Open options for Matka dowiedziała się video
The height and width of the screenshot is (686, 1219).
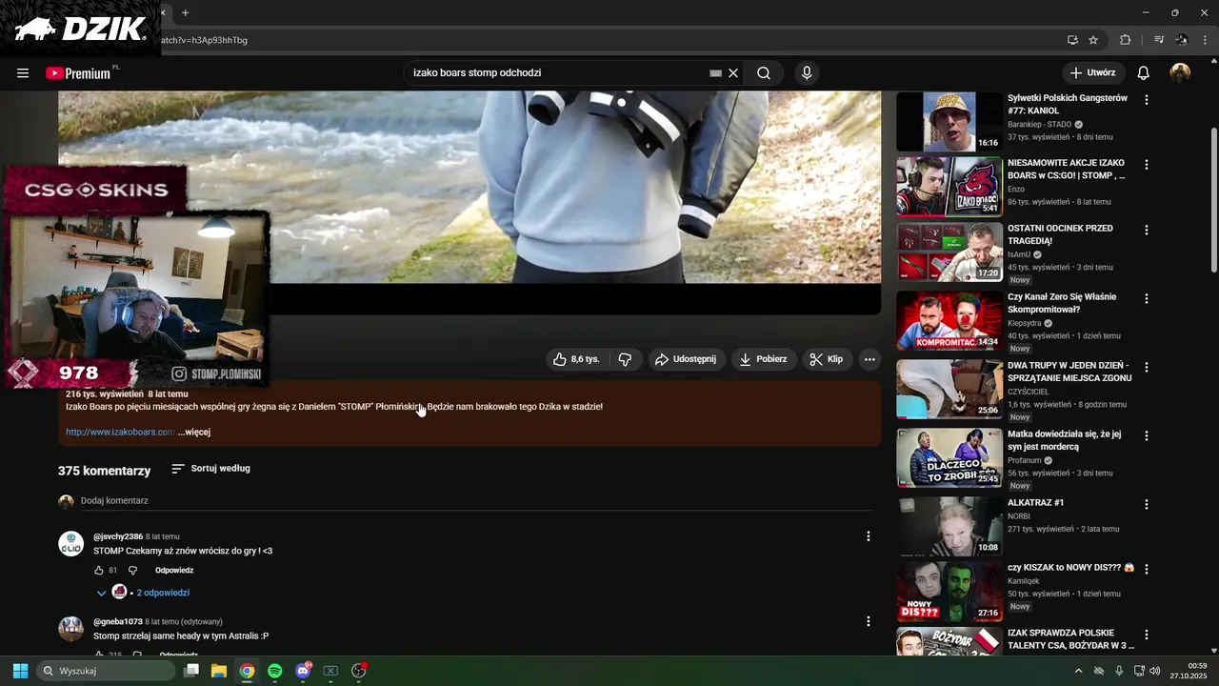(1147, 435)
